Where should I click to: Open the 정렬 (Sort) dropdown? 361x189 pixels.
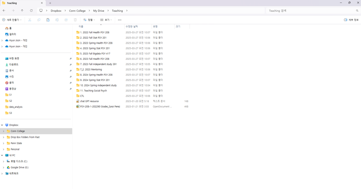click(x=88, y=20)
